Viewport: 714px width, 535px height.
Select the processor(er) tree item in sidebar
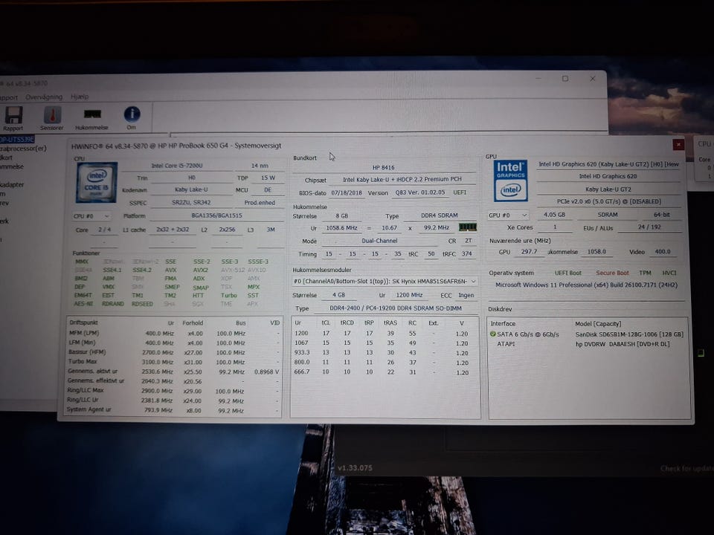(x=23, y=149)
